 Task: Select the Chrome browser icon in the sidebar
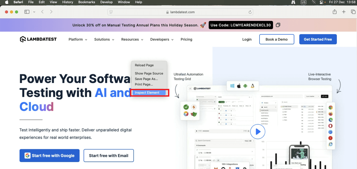[331, 107]
